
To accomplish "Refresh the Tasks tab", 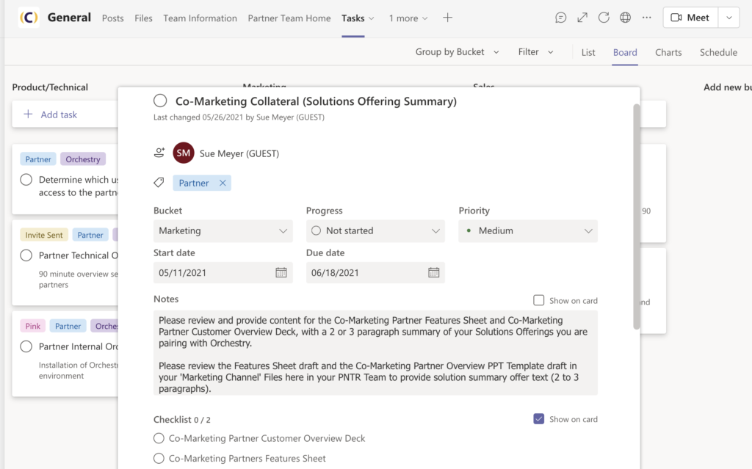I will [603, 17].
